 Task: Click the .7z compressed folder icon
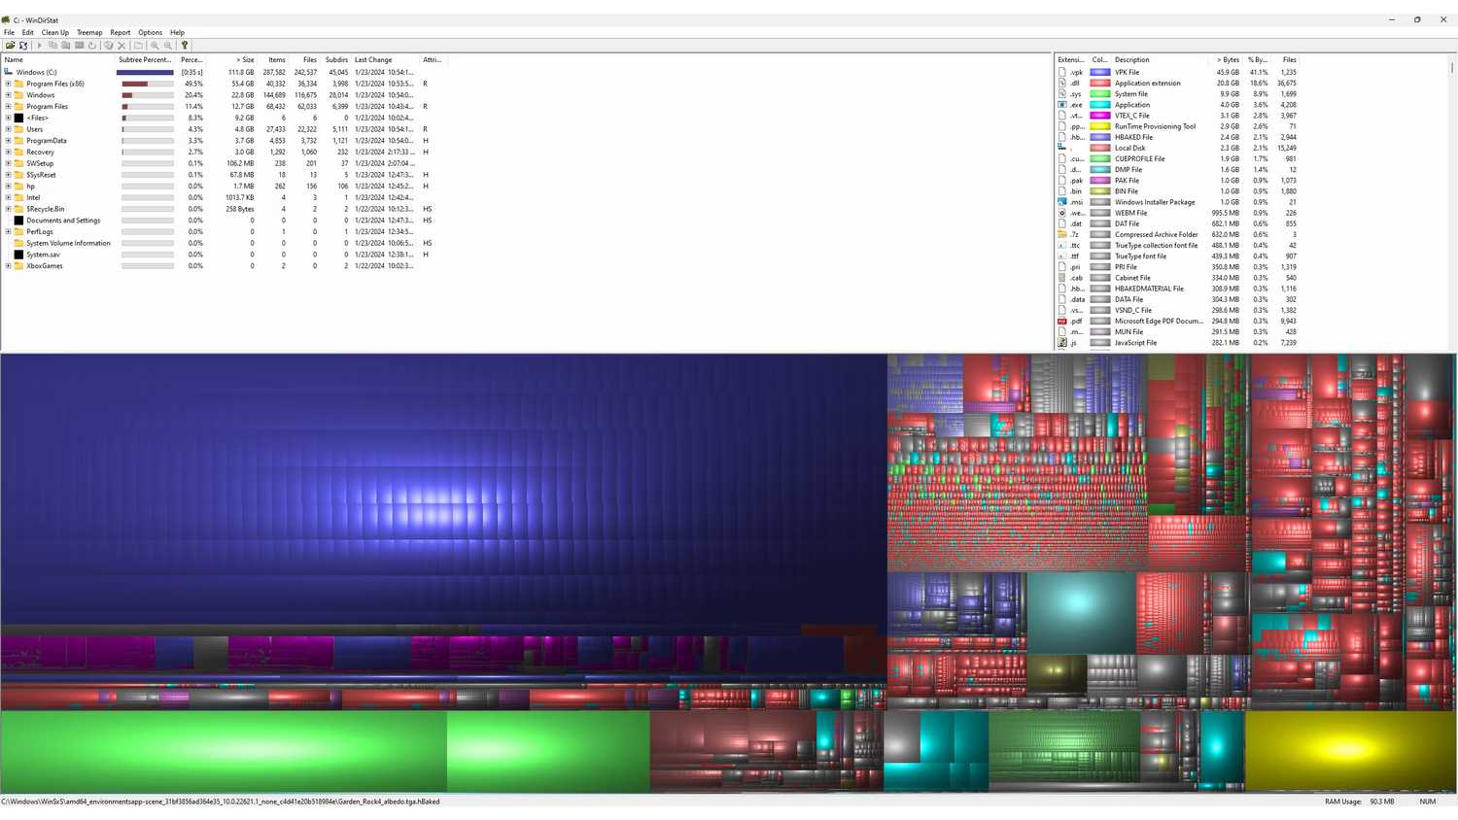[1062, 234]
